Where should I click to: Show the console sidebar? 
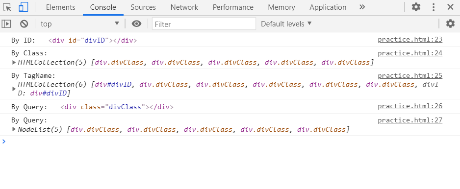tap(6, 24)
